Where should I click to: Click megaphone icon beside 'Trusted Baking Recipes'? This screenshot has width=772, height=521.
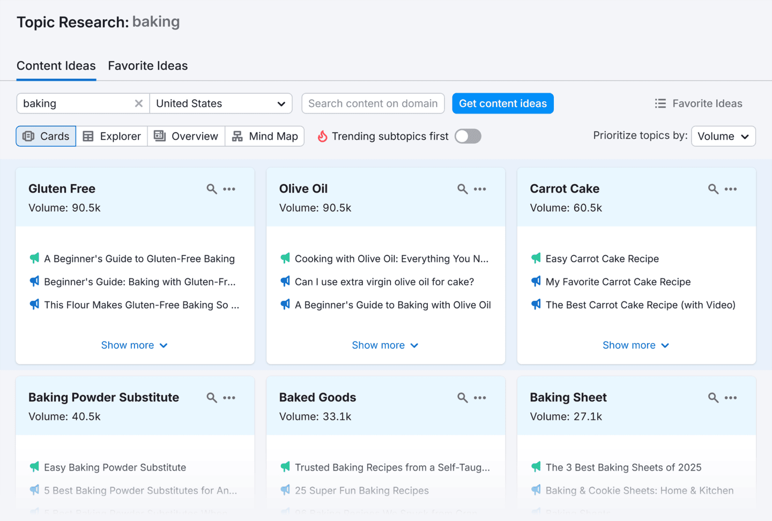point(285,467)
